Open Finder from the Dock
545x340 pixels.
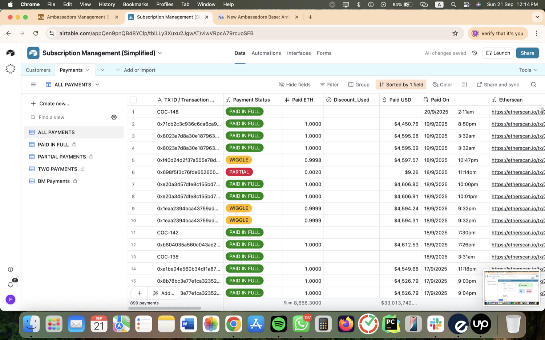(x=32, y=324)
